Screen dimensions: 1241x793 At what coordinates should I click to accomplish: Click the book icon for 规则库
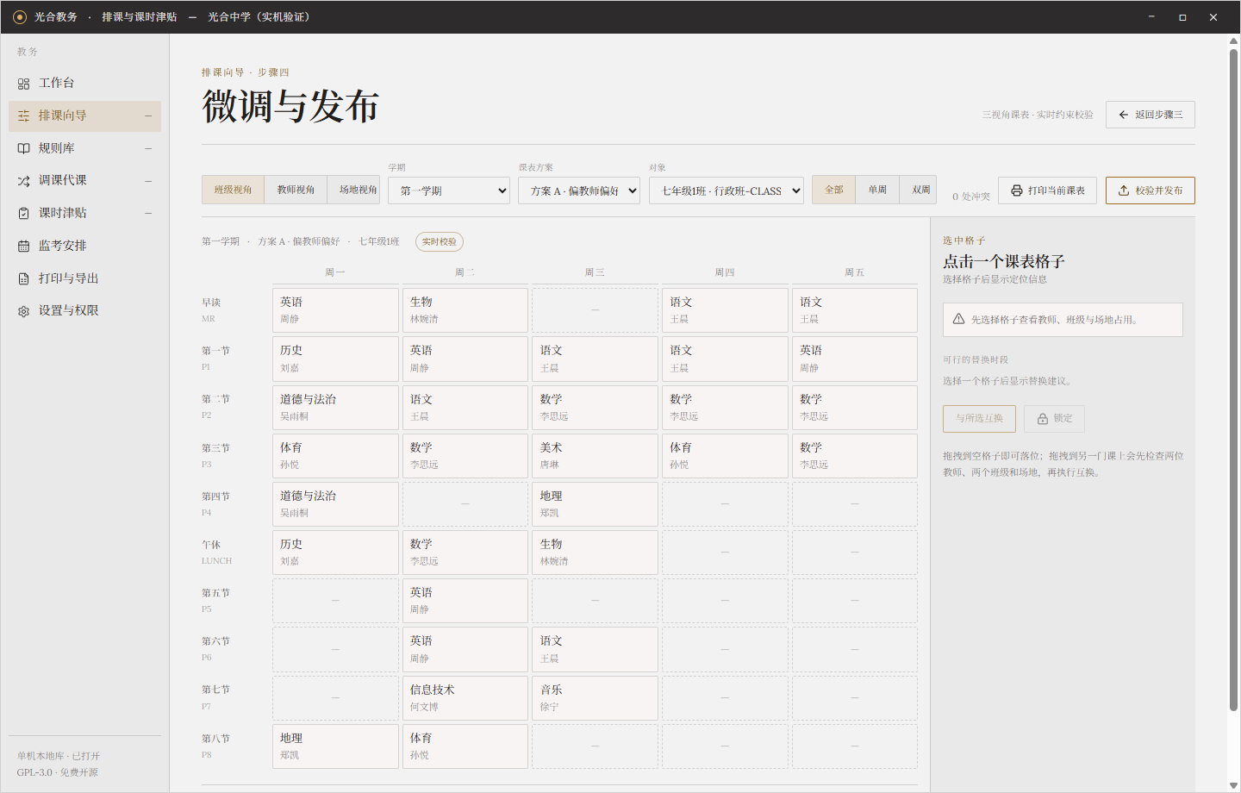pyautogui.click(x=23, y=148)
